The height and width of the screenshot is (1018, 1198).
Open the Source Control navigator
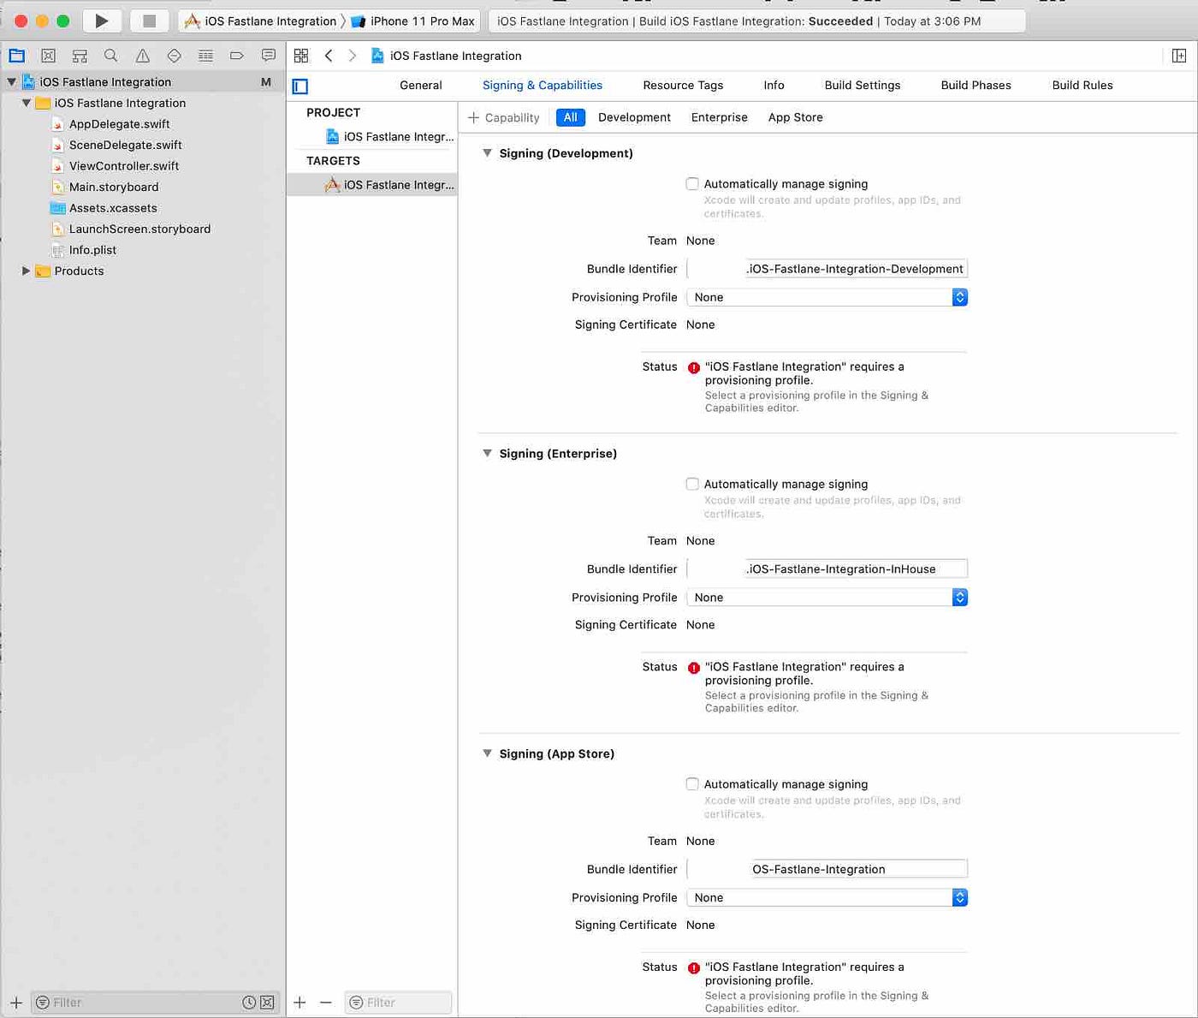[x=48, y=56]
